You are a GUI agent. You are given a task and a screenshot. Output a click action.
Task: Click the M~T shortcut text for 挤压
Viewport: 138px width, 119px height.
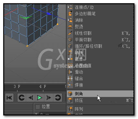tap(130, 101)
